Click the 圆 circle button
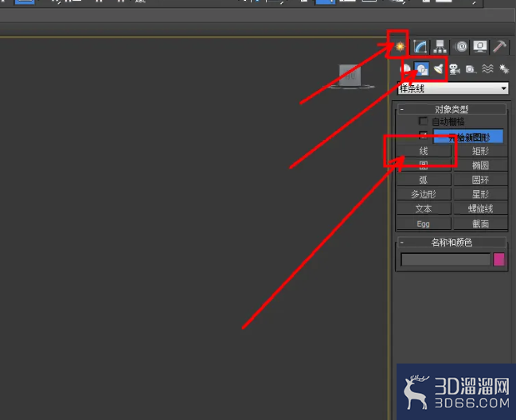Viewport: 516px width, 420px height. pyautogui.click(x=424, y=165)
